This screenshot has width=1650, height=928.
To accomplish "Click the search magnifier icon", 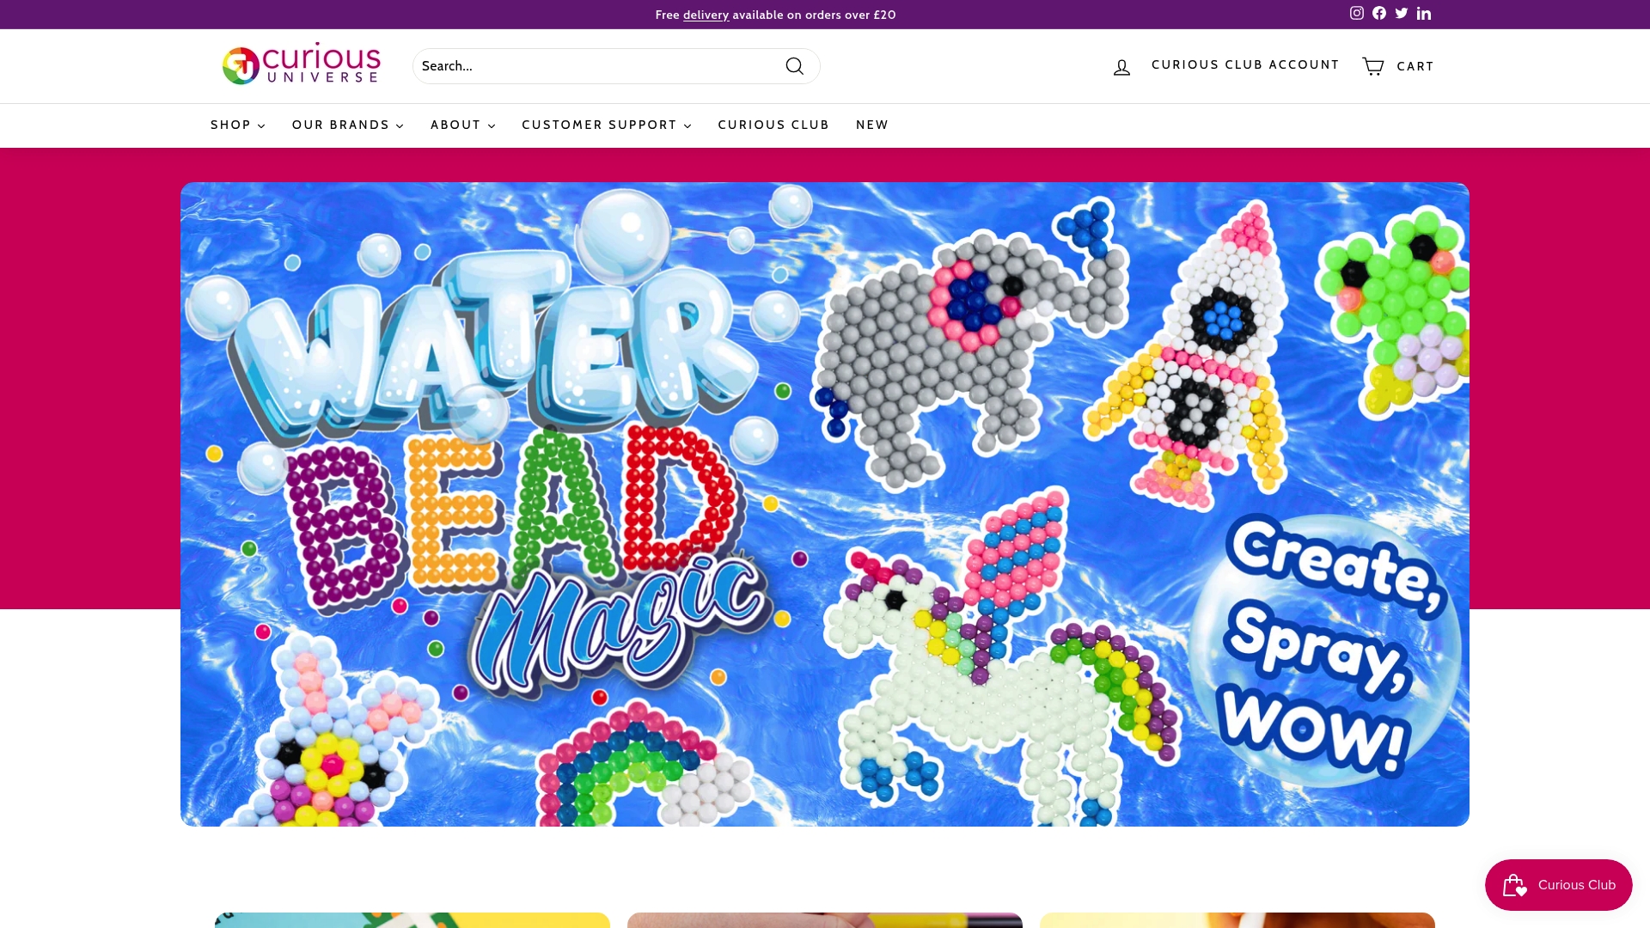I will coord(795,66).
